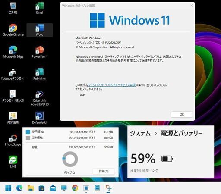Open the PhotoScape desktop shortcut
The image size is (221, 194).
coord(13,140)
